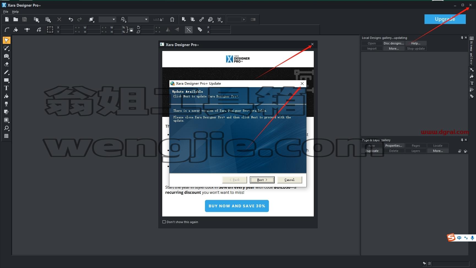Click the arrow next to the top toolbar field
This screenshot has width=476, height=268.
tap(244, 19)
